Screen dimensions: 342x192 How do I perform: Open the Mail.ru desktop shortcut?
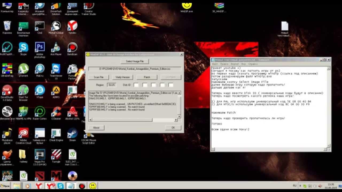[x=40, y=70]
